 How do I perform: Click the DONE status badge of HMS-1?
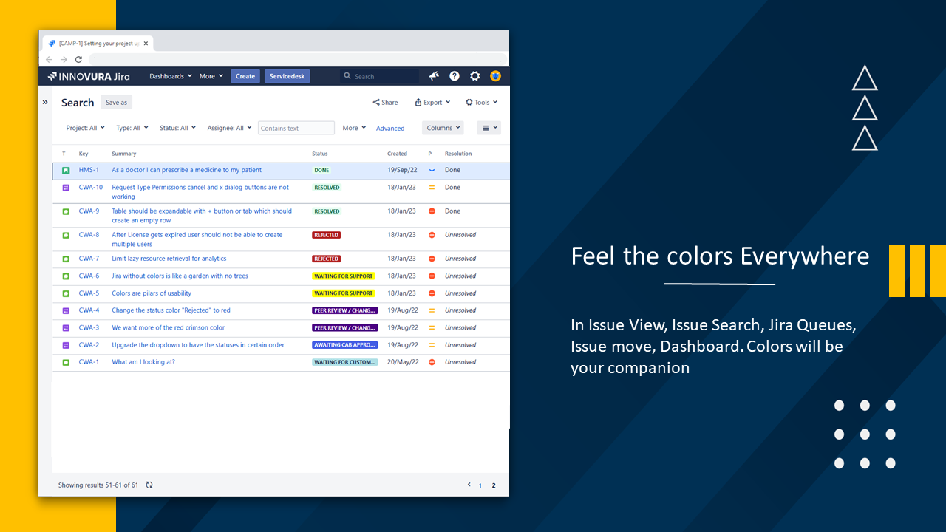321,170
